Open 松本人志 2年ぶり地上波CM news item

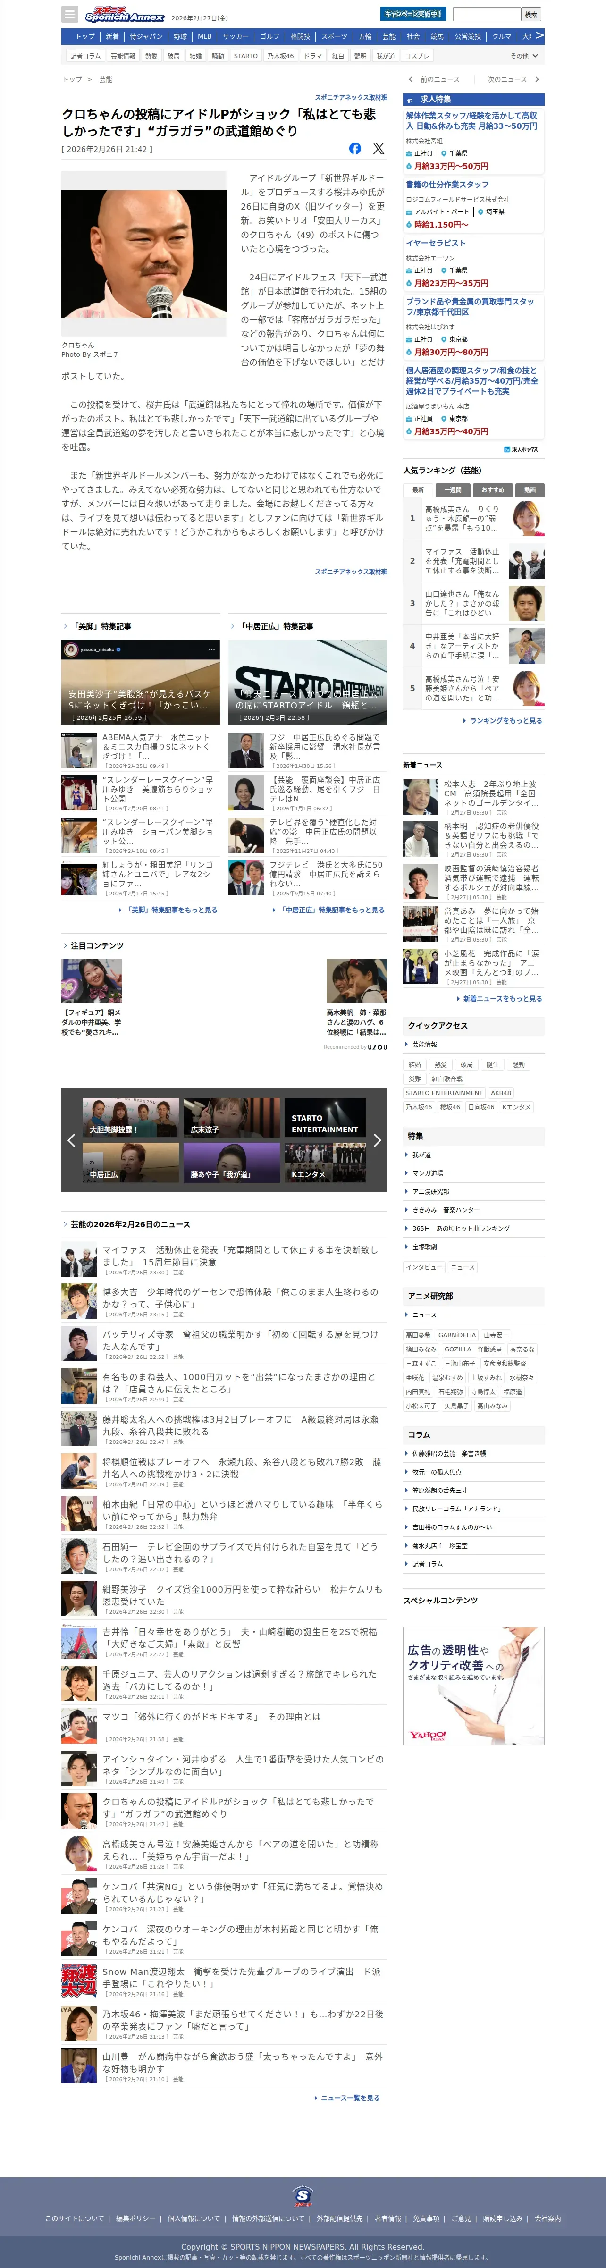coord(474,798)
